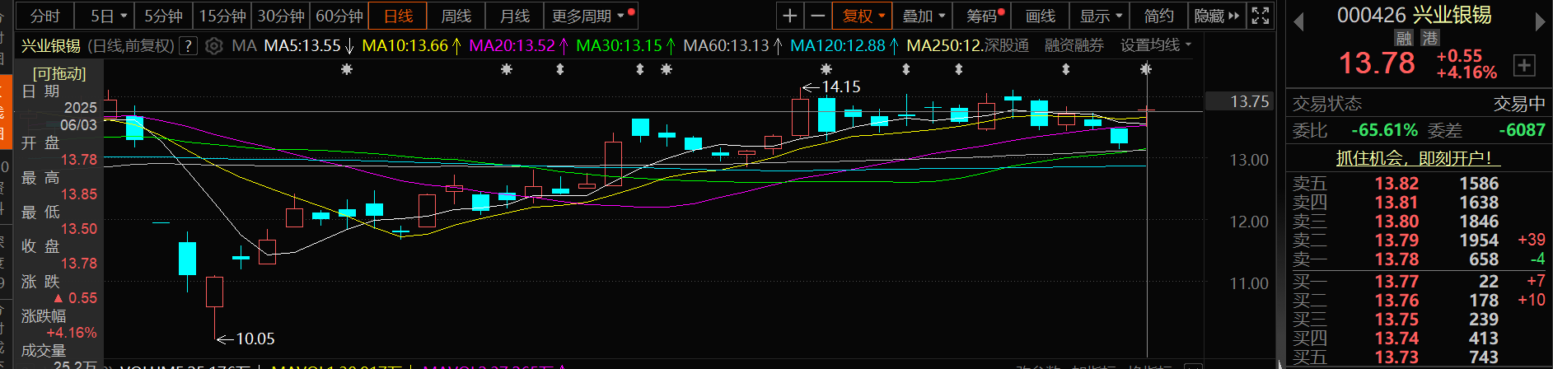Open the gear settings icon before MA
The image size is (1553, 369).
pos(213,46)
